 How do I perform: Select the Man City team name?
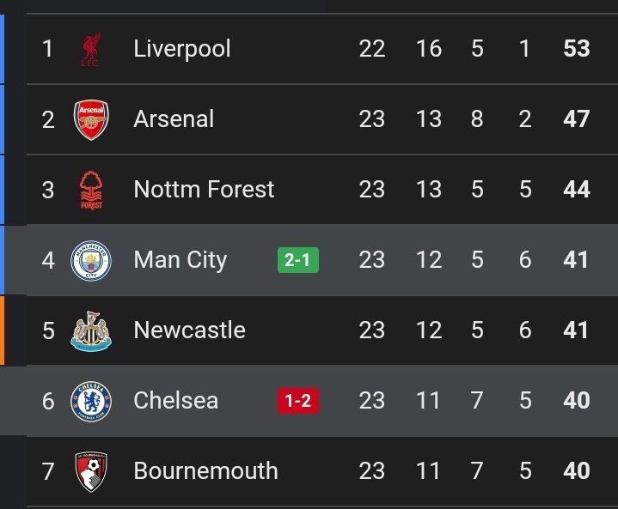181,260
